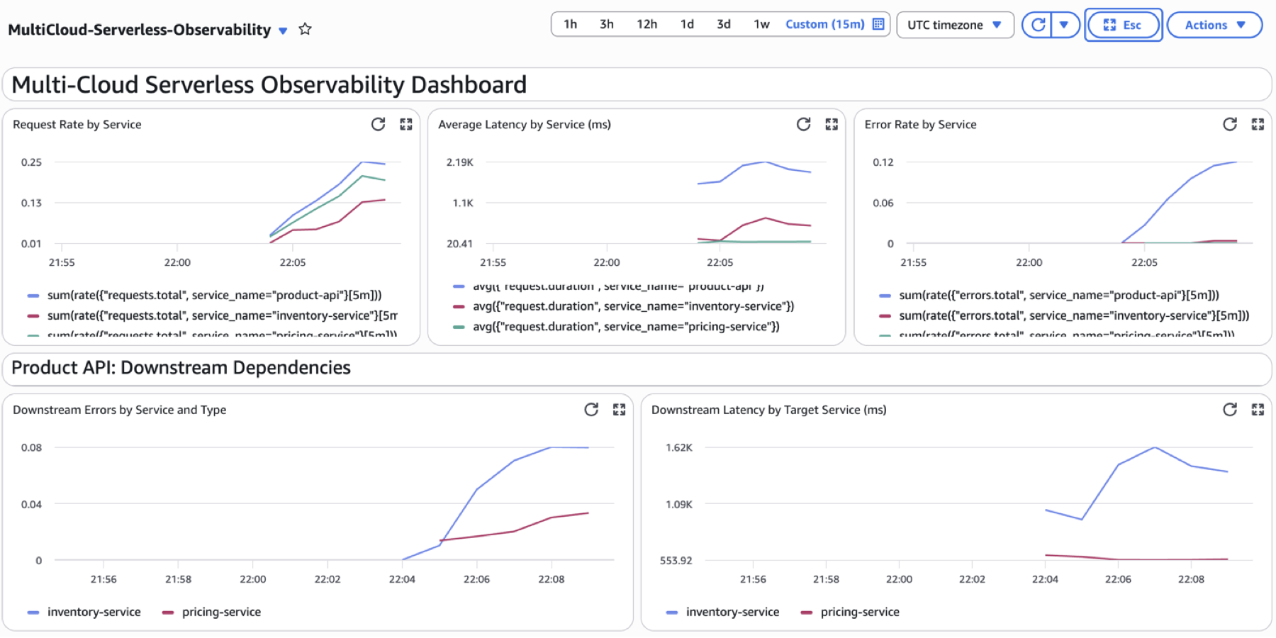The width and height of the screenshot is (1276, 638).
Task: Open the Actions menu button
Action: [x=1214, y=25]
